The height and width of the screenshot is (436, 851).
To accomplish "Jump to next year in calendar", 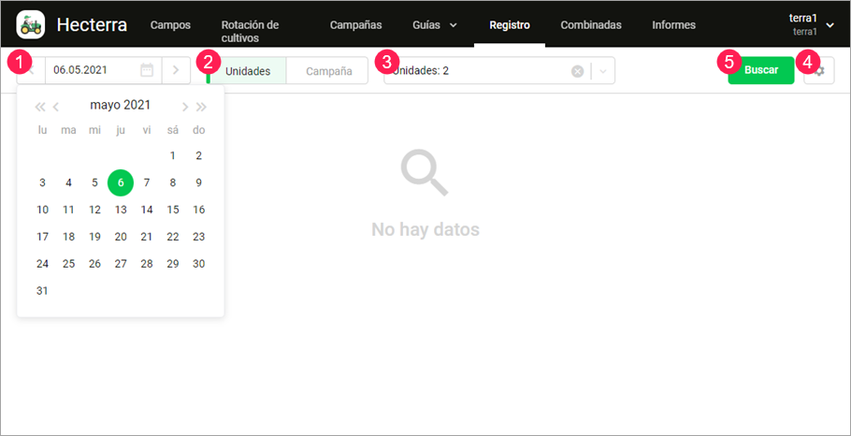I will [x=201, y=107].
